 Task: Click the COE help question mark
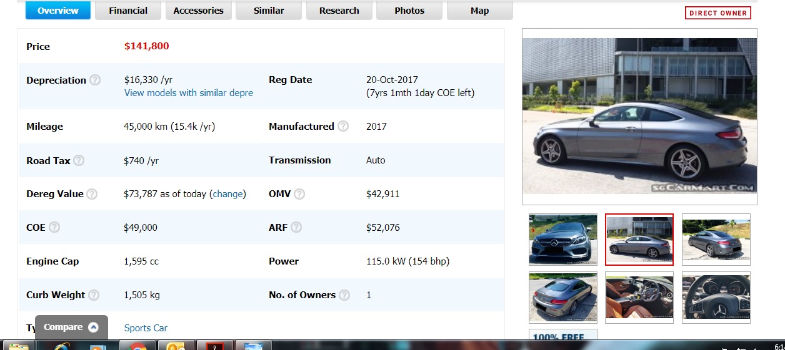point(54,228)
